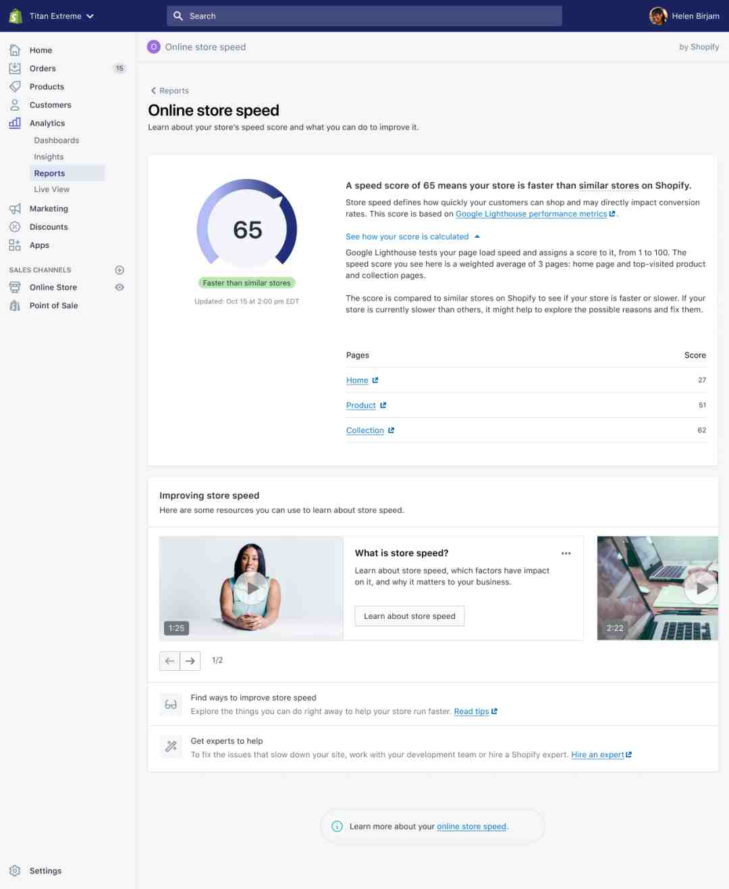
Task: Click the Shopify bag logo
Action: click(15, 16)
